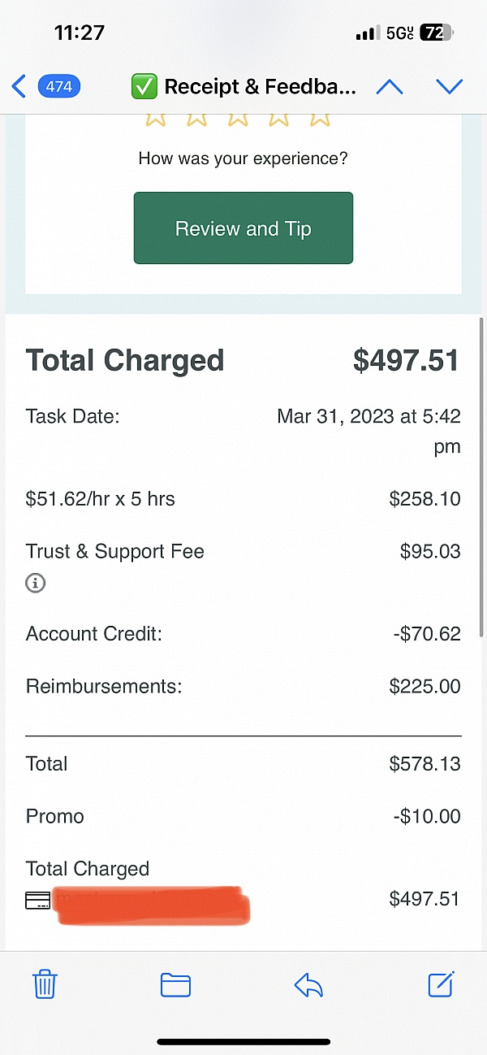Tap the credit card icon under Total Charged
487x1055 pixels.
(x=37, y=900)
